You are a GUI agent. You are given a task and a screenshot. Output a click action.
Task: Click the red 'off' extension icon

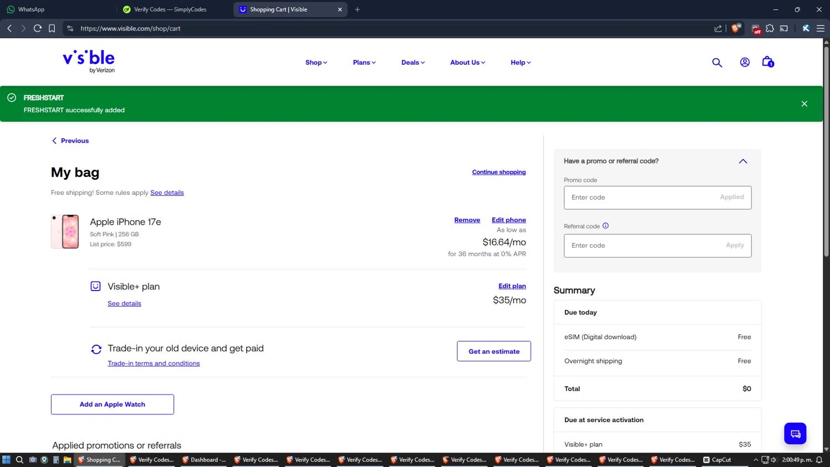coord(756,29)
